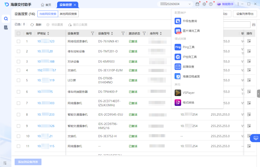Click 添加到设备列表 button
Screen dimensions: 260x167
pyautogui.click(x=28, y=162)
